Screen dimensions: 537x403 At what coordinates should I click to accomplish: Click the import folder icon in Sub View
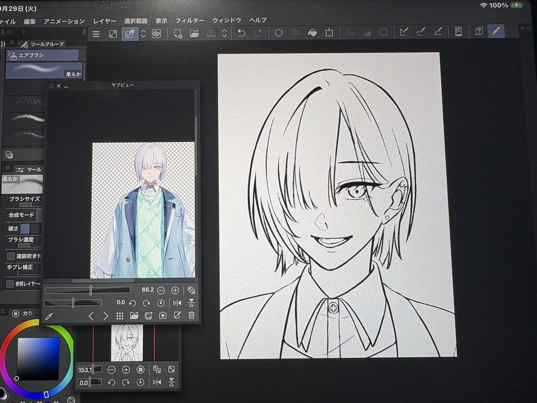point(134,316)
